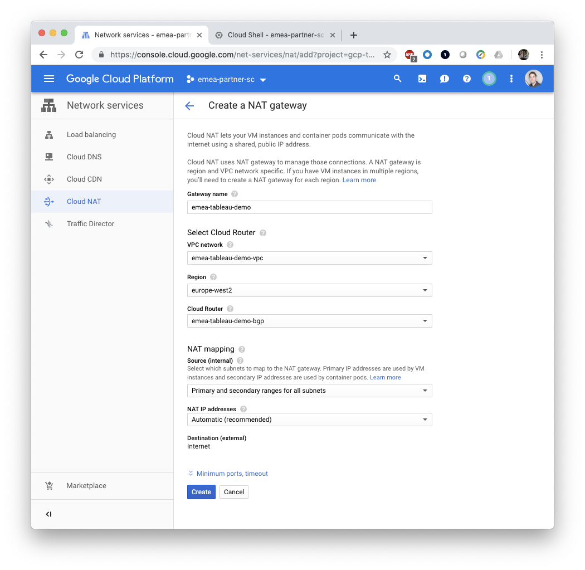Open Traffic Director from the sidebar
This screenshot has width=585, height=570.
[90, 223]
